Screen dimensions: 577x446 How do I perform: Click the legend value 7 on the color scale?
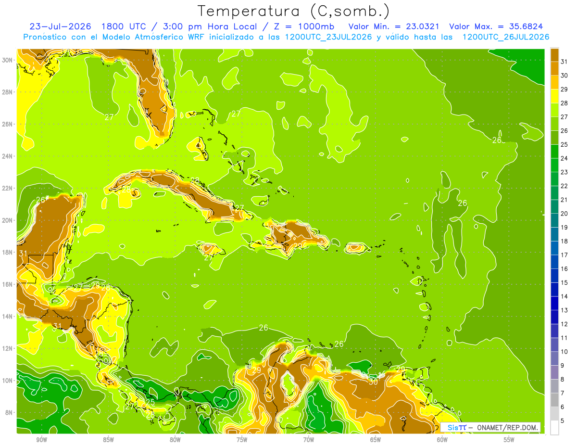(563, 393)
